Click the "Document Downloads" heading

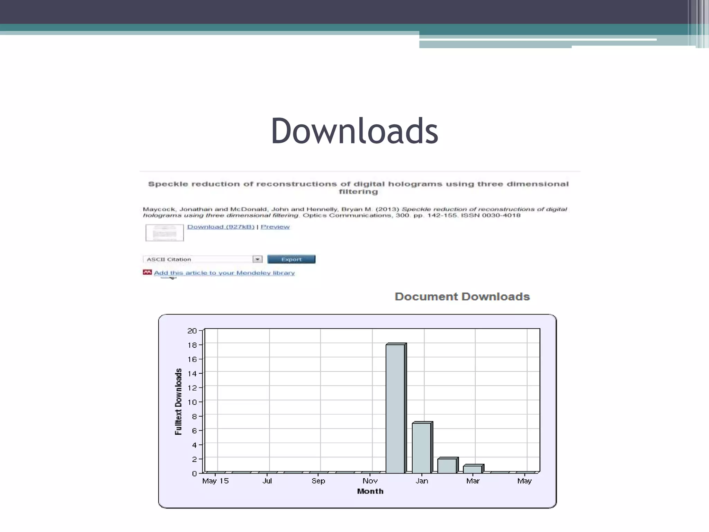point(462,296)
